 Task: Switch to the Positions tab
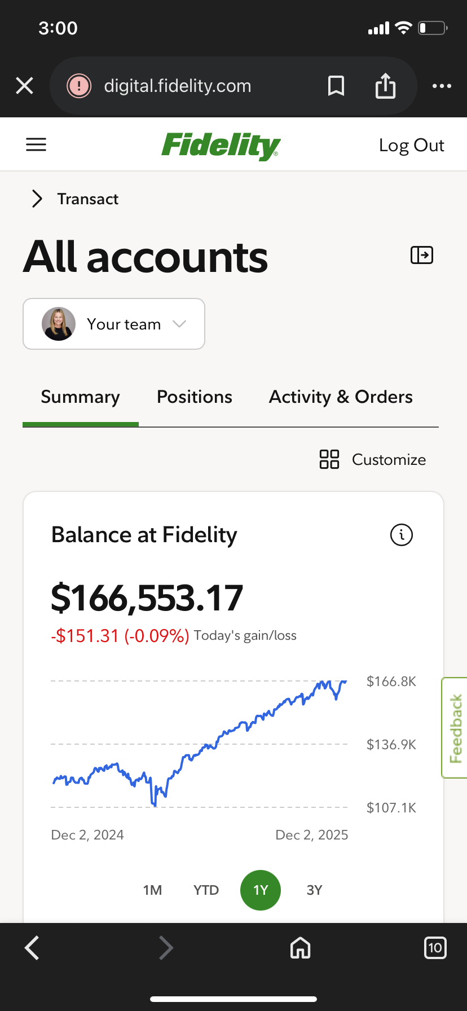(195, 397)
